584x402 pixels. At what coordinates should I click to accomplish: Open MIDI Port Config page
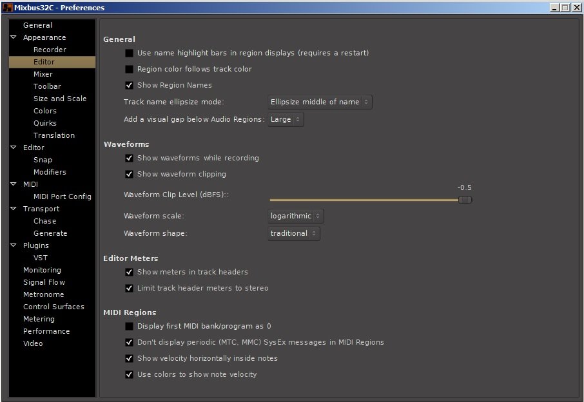pos(62,196)
